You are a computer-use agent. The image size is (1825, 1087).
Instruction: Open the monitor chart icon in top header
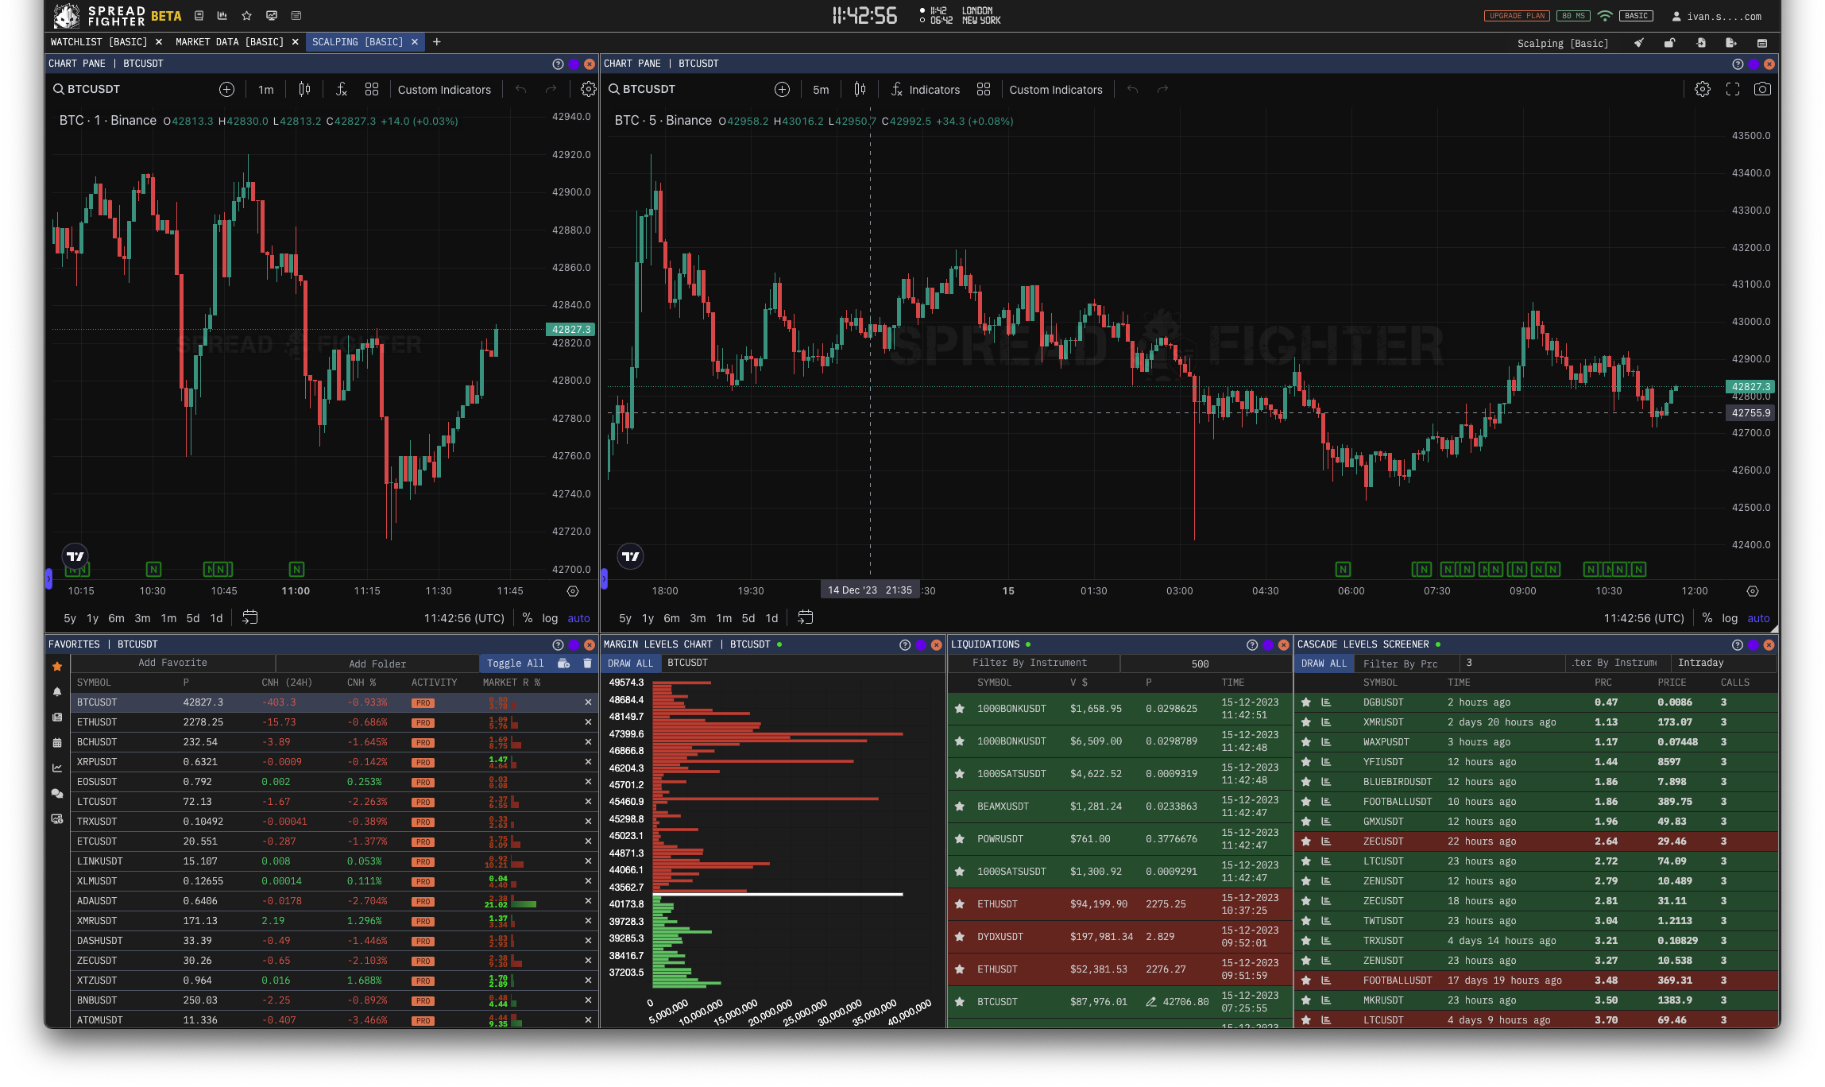(272, 16)
